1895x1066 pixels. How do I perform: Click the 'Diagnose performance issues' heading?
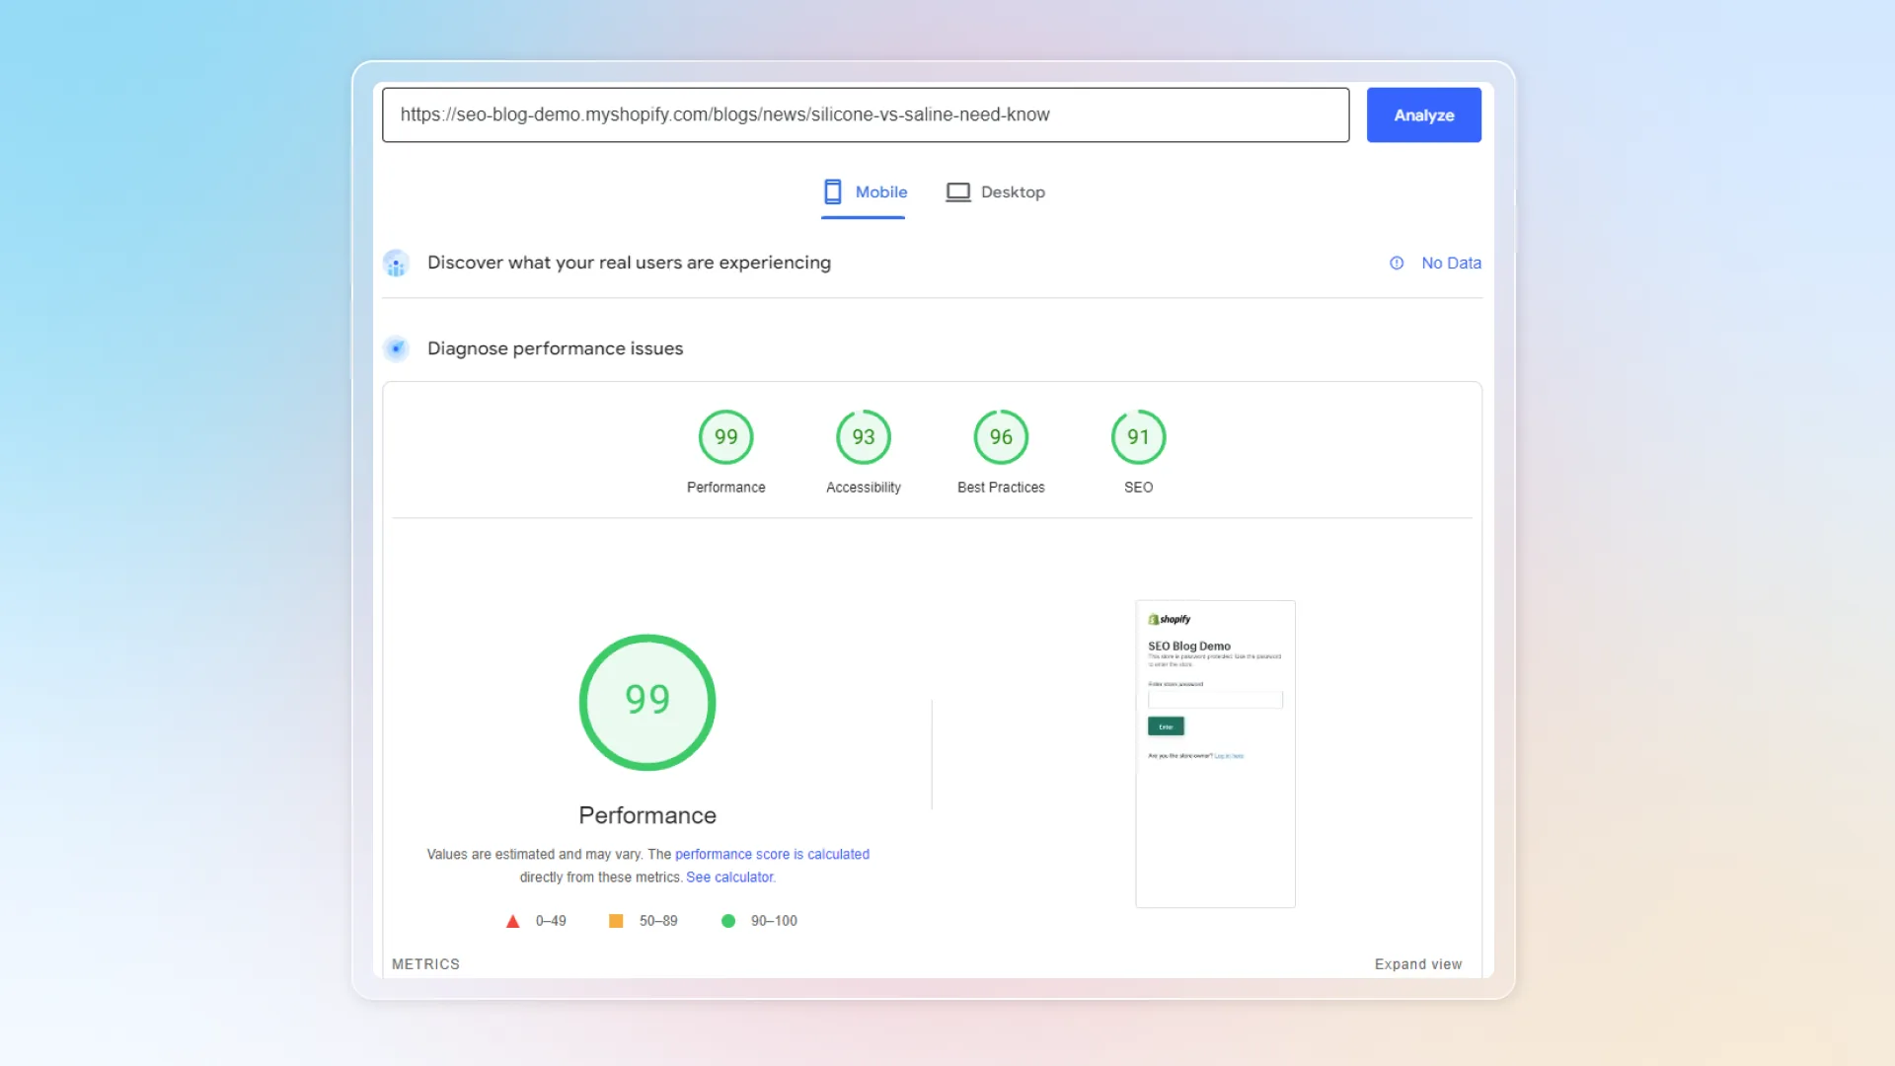point(555,348)
